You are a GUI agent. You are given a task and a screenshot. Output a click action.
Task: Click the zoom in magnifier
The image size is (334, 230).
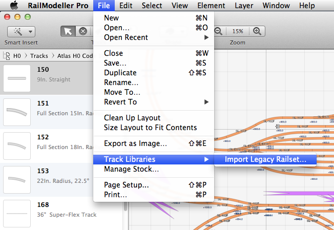[x=257, y=31]
